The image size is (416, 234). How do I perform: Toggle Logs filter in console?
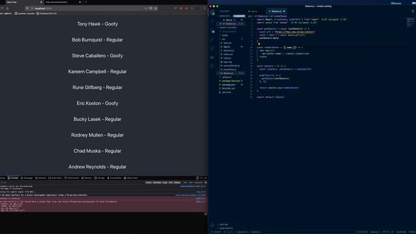point(165,183)
